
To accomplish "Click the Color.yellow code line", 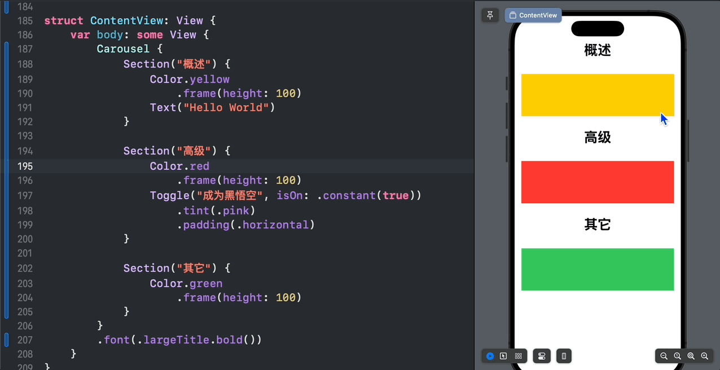I will pos(190,79).
